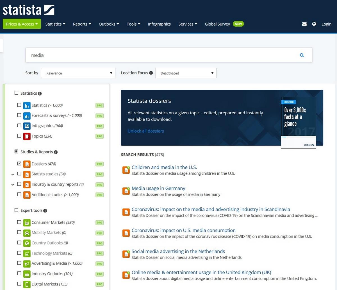This screenshot has height=290, width=337.
Task: Open the mail envelope icon
Action: (x=304, y=24)
